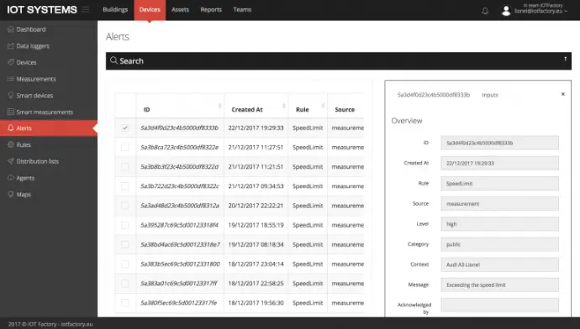Check alert 5a3b8b3f23c4b5000df8322d checkbox
Viewport: 580px width, 329px height.
tap(125, 167)
